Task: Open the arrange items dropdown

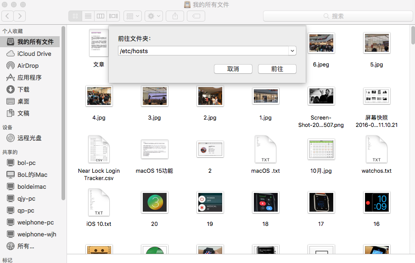Action: click(133, 16)
